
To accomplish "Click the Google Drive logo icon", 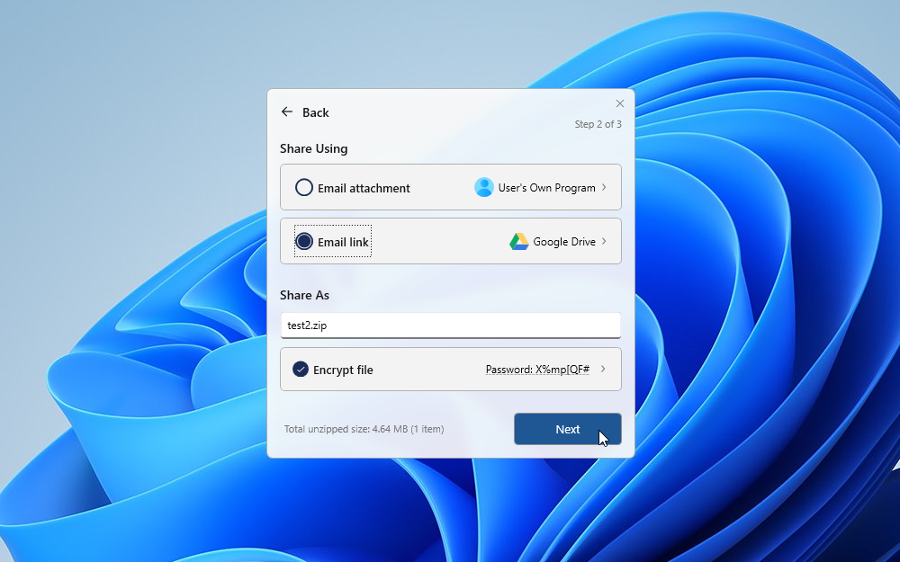I will [519, 241].
